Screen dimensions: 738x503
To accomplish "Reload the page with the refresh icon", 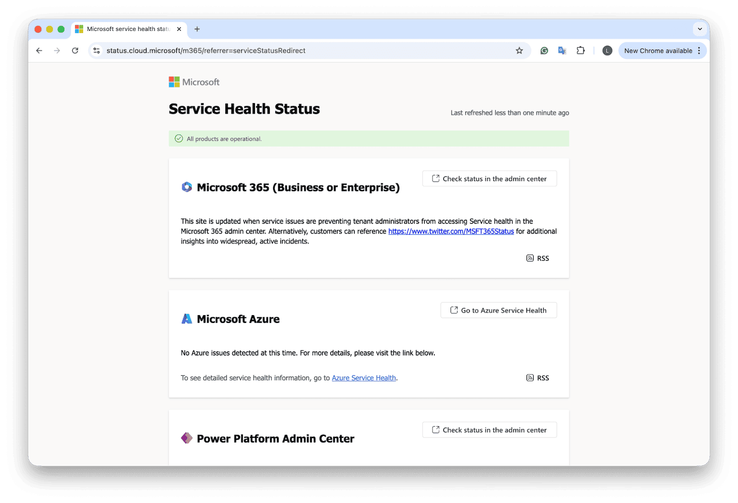I will [x=75, y=50].
